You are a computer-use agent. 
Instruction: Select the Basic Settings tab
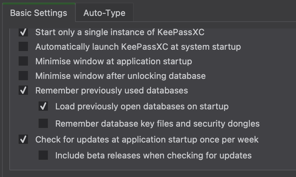[x=38, y=13]
